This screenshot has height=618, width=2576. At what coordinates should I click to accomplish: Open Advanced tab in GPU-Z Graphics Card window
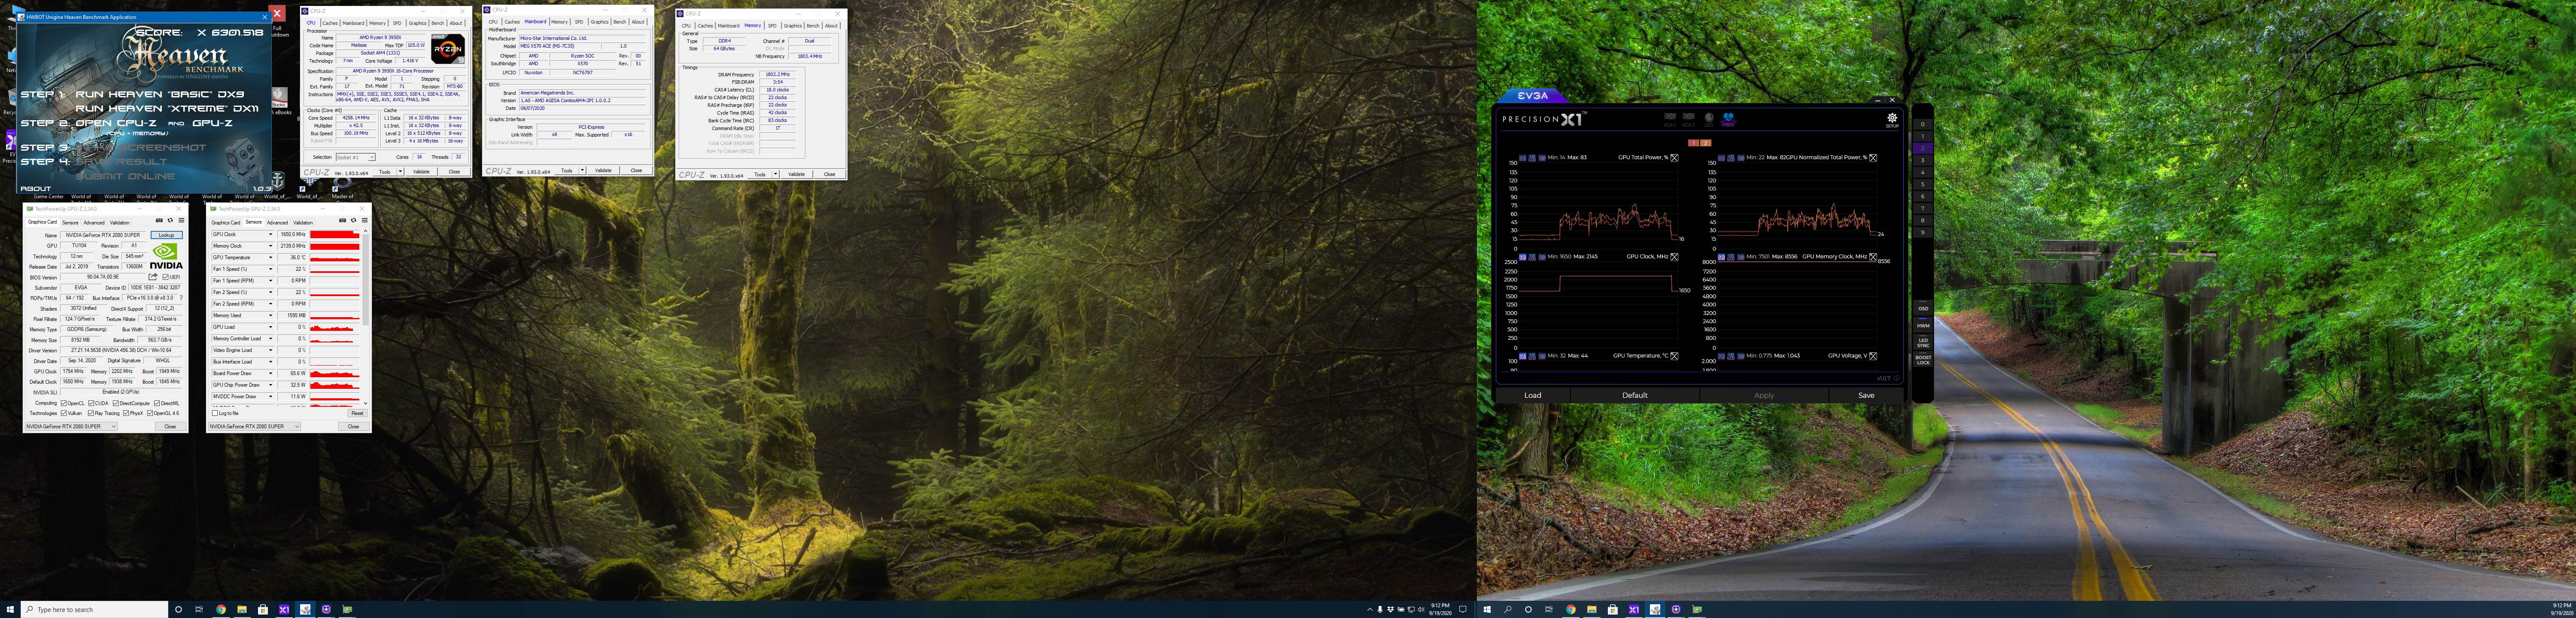(94, 223)
